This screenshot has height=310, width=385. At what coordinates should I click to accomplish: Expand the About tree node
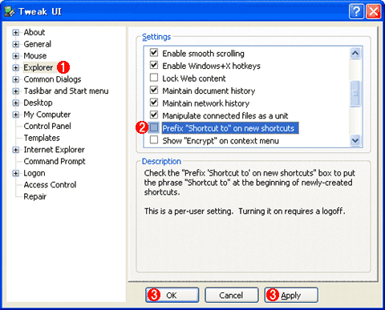click(15, 33)
